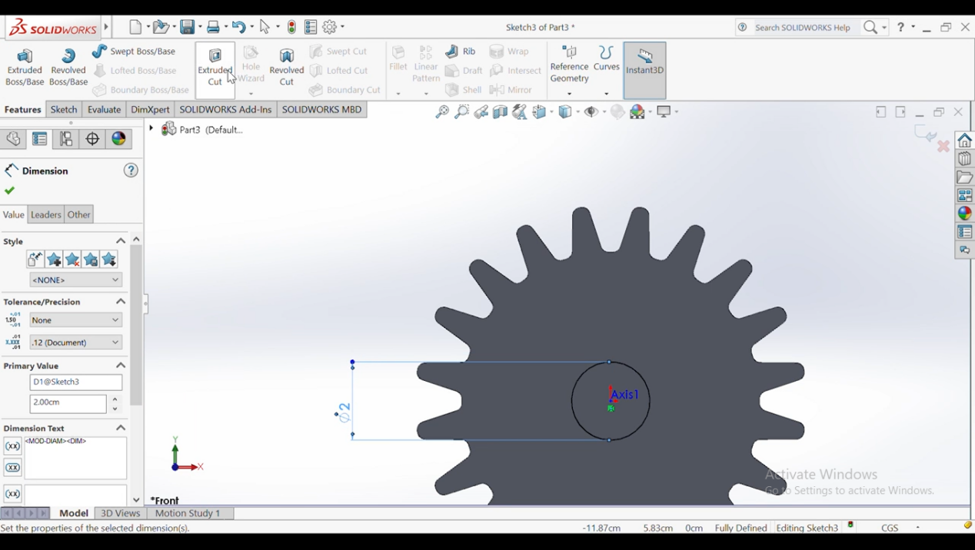Select the Revolved Cut tool
This screenshot has width=975, height=550.
pyautogui.click(x=287, y=68)
